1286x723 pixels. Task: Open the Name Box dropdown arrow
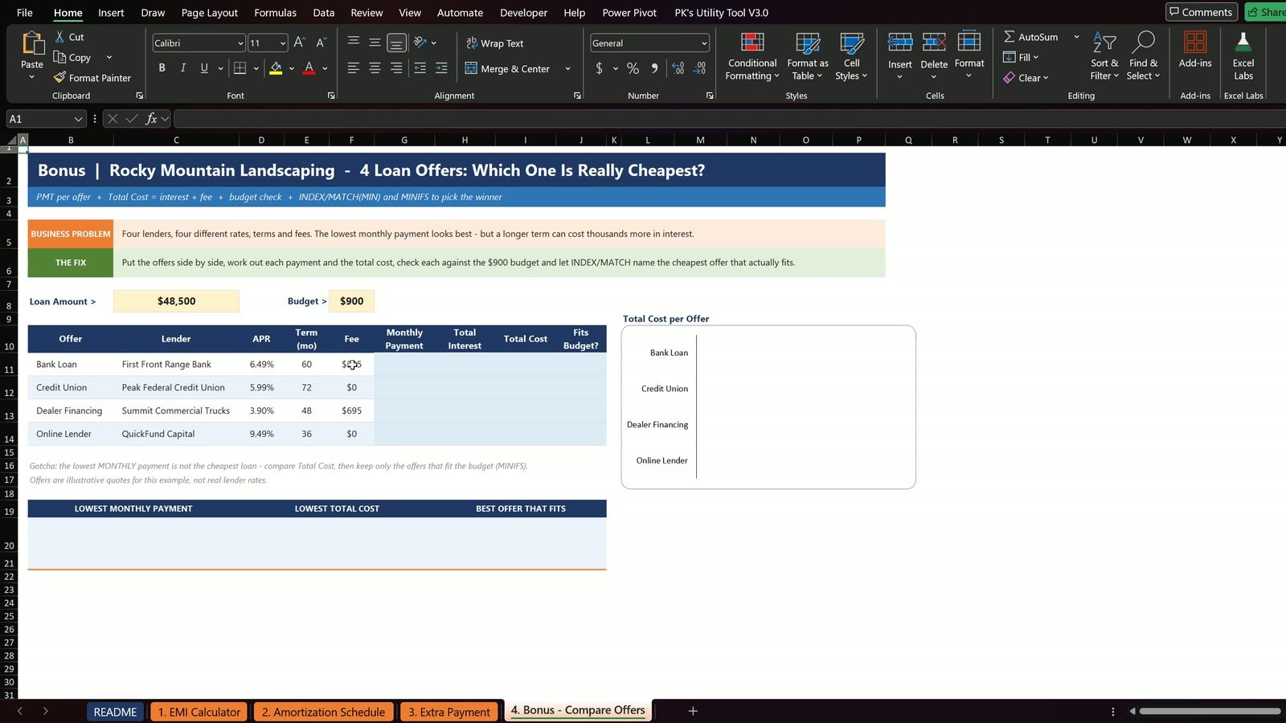[x=78, y=119]
